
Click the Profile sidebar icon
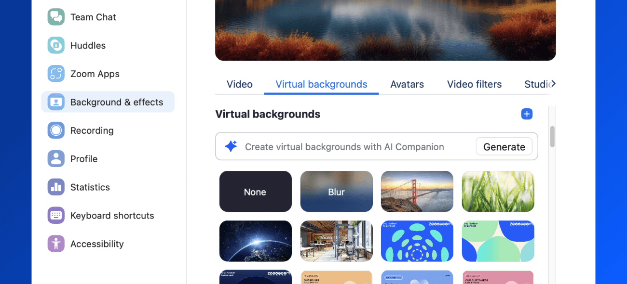pos(56,159)
